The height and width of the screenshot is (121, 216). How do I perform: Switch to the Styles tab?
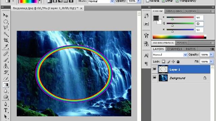(191, 11)
